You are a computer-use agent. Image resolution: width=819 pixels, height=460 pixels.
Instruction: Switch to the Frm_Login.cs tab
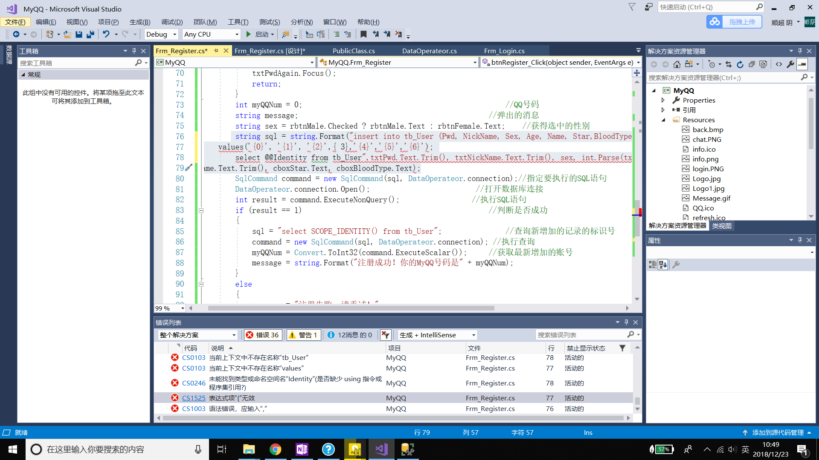(x=504, y=51)
